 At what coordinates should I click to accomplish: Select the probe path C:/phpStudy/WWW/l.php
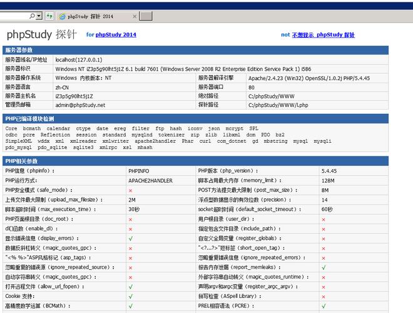(x=278, y=105)
